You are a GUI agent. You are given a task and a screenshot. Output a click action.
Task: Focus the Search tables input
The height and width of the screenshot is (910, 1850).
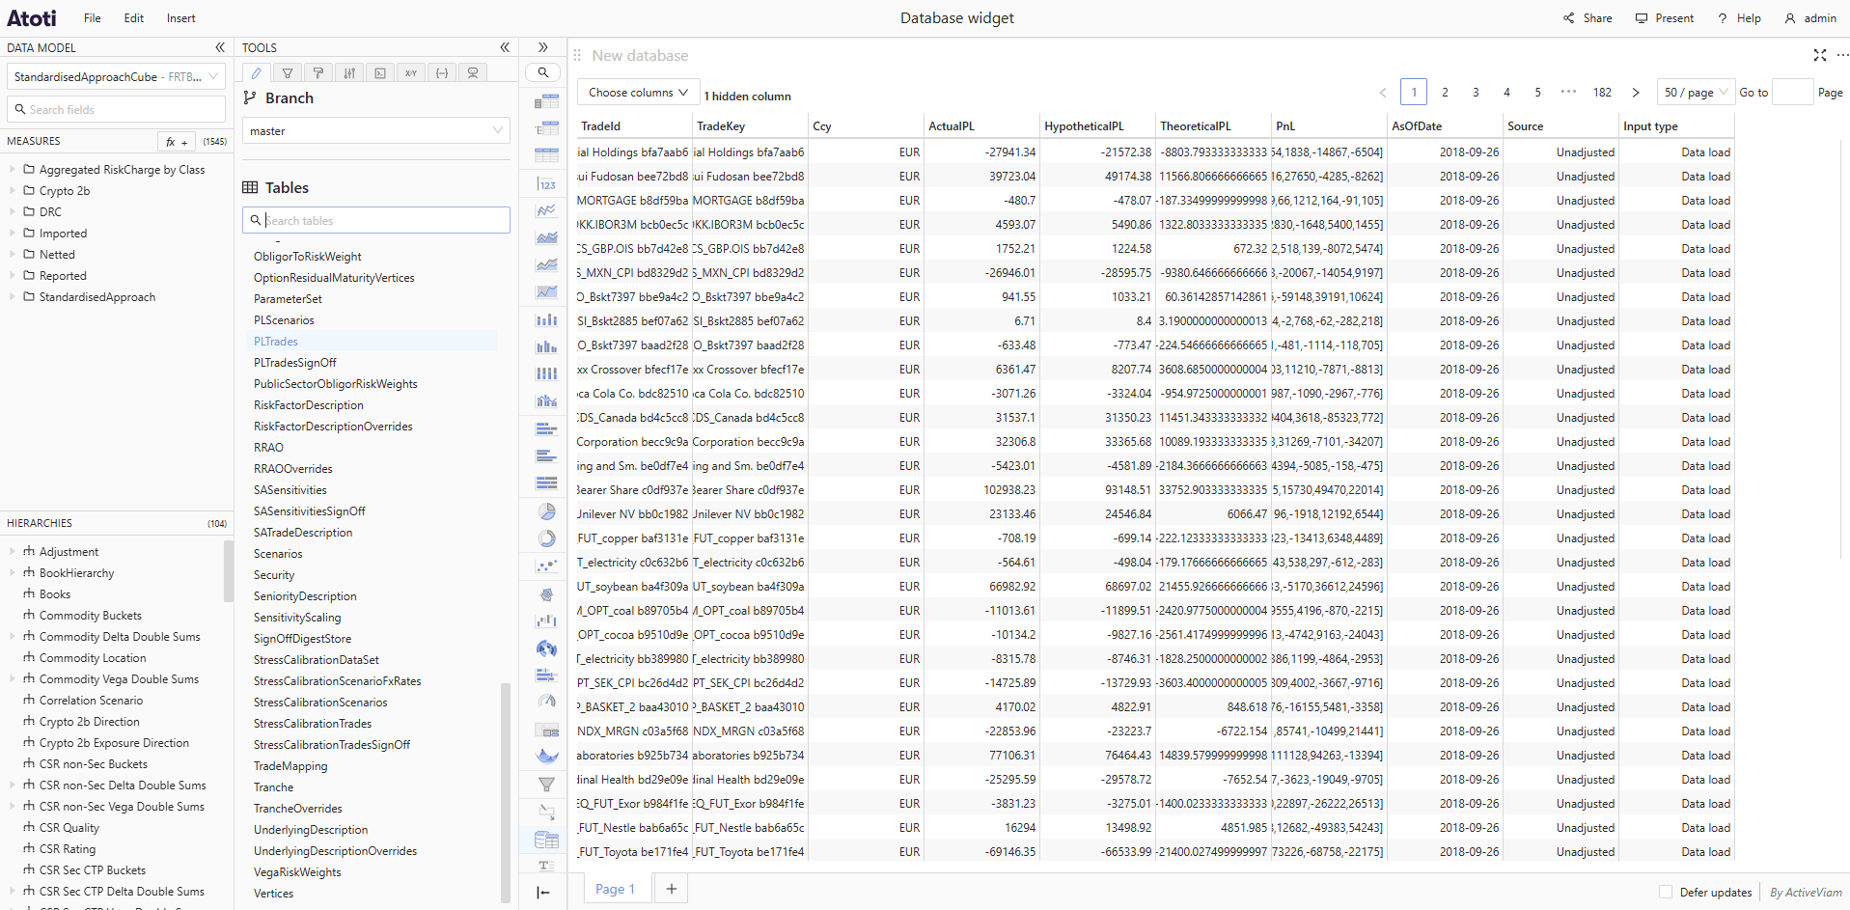click(x=376, y=220)
